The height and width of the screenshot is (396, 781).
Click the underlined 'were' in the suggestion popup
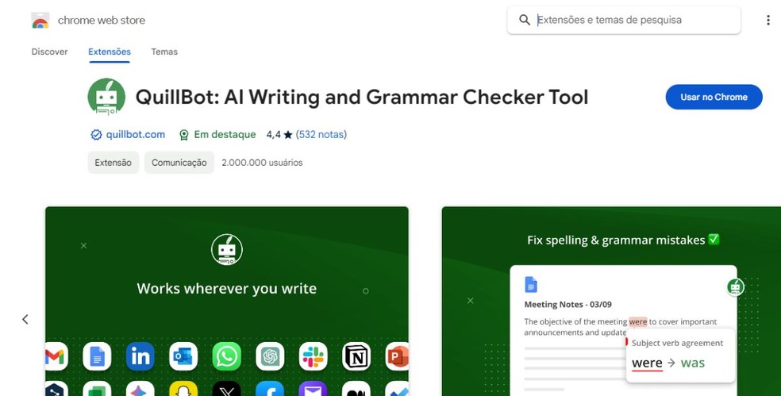(x=647, y=363)
